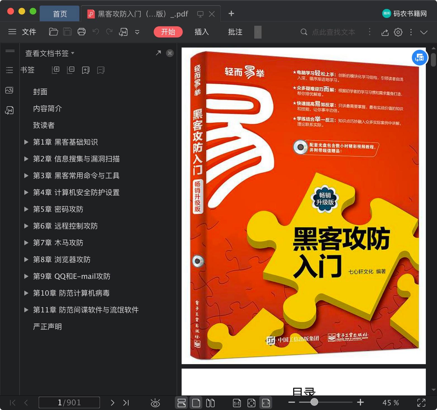Image resolution: width=437 pixels, height=410 pixels.
Task: Click the share export icon
Action: click(x=385, y=32)
